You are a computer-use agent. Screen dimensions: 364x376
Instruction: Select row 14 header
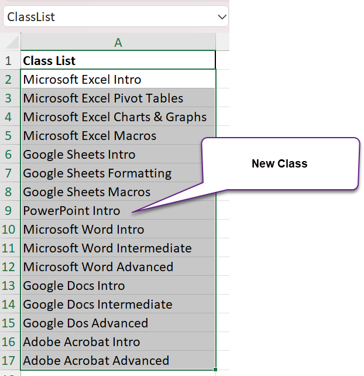coord(10,304)
